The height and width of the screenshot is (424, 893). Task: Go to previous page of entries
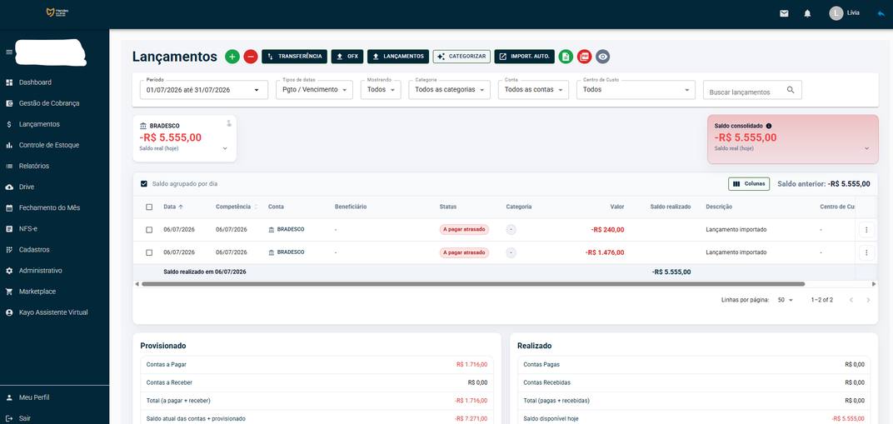point(851,300)
